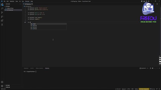Click the recorder video camera icon
161x90 pixels.
click(160, 60)
